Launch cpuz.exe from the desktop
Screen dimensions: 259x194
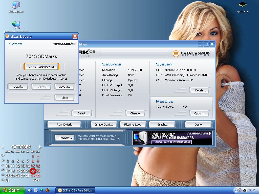coord(243,7)
